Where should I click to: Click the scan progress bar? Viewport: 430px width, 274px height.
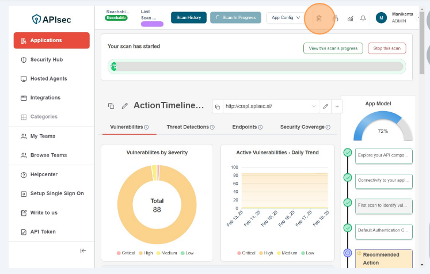click(x=256, y=66)
